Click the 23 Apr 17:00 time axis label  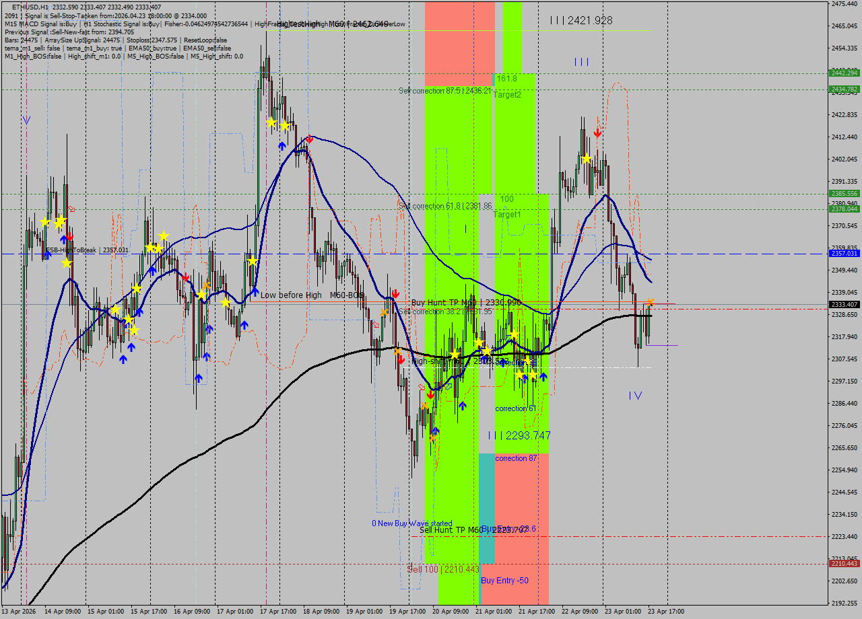(667, 611)
